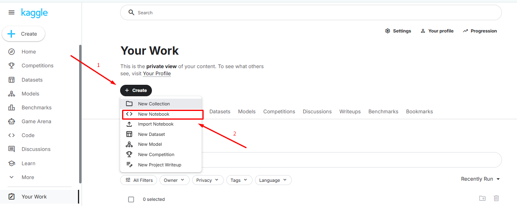517x206 pixels.
Task: Click the Your Profile link in description
Action: (x=157, y=74)
